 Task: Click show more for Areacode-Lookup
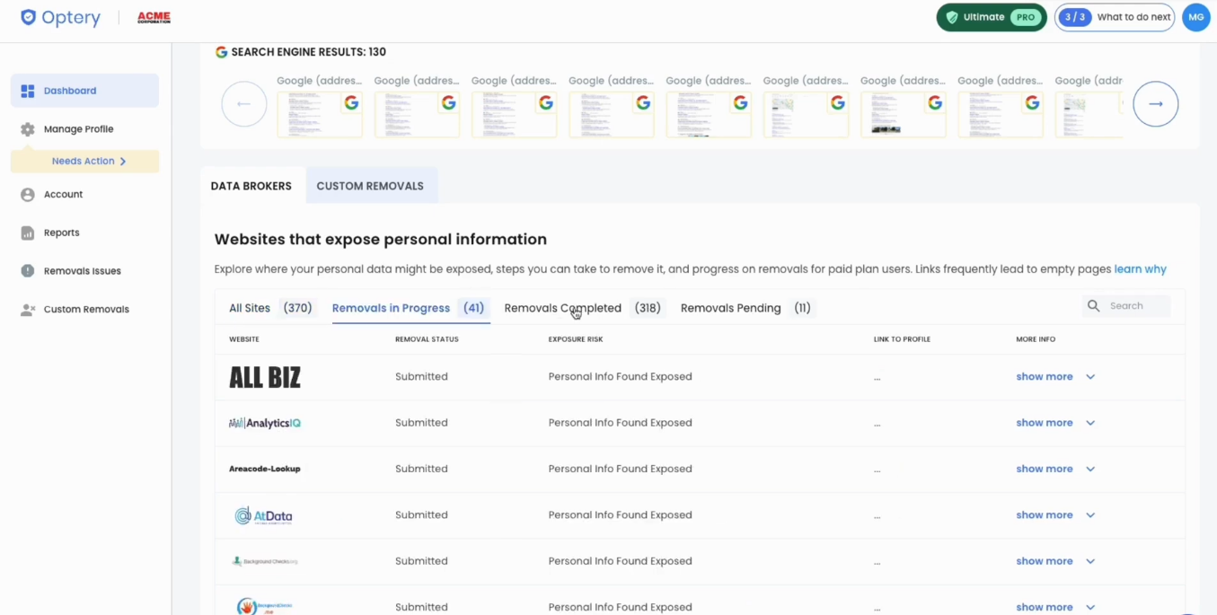tap(1045, 469)
